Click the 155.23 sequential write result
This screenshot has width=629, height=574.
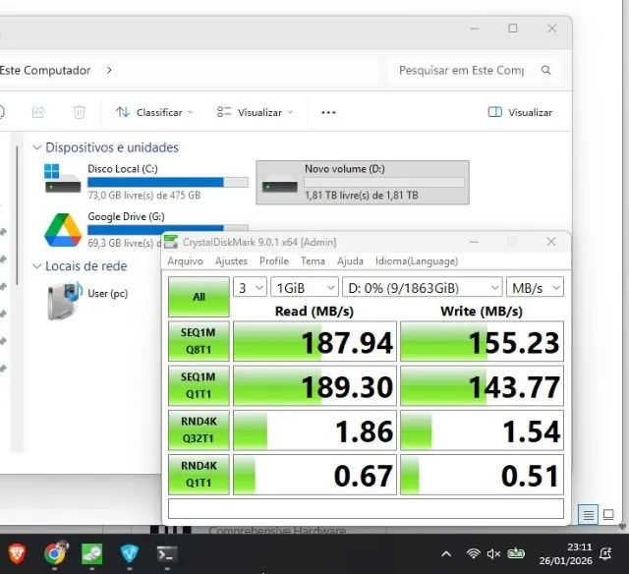pyautogui.click(x=482, y=341)
